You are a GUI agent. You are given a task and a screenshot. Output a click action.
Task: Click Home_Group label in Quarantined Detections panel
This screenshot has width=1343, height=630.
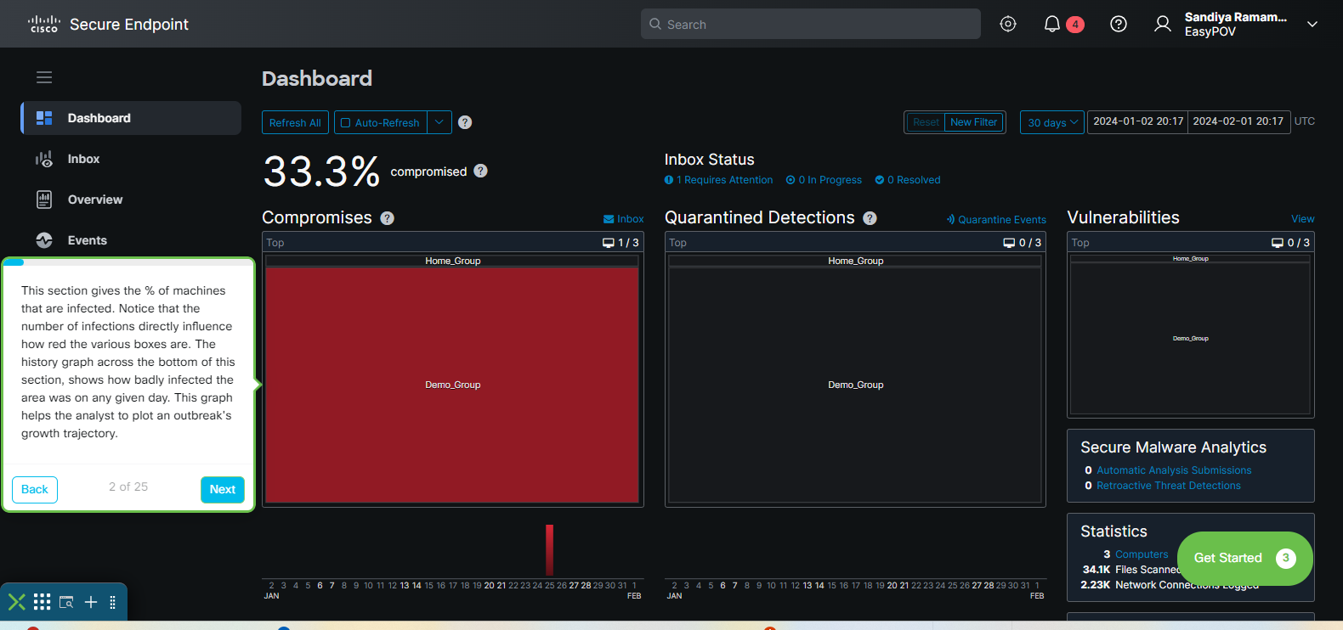click(856, 261)
